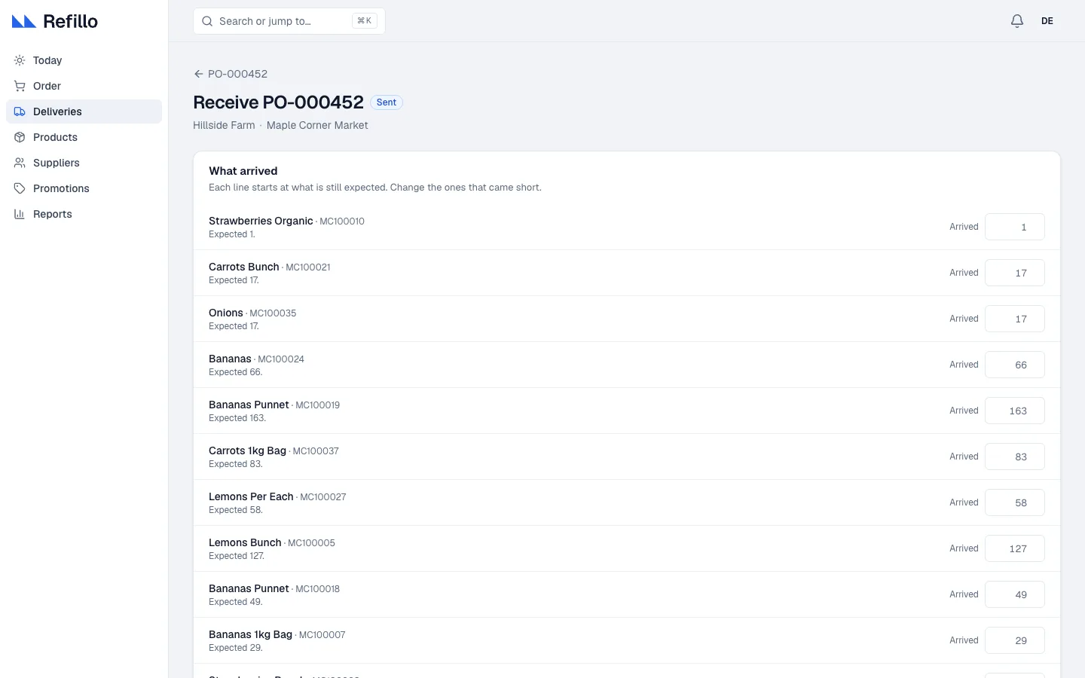Click the Deliveries truck icon
This screenshot has width=1085, height=678.
(x=20, y=111)
